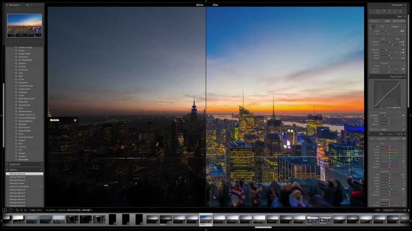Adjust the Exposure slider
This screenshot has width=412, height=231.
(390, 42)
